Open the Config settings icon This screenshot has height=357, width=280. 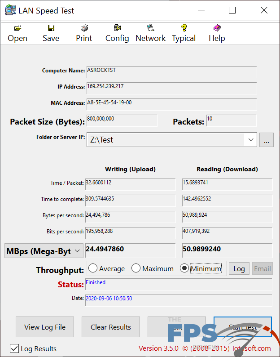click(118, 28)
